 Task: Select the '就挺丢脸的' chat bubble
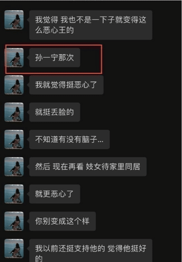pyautogui.click(x=55, y=112)
